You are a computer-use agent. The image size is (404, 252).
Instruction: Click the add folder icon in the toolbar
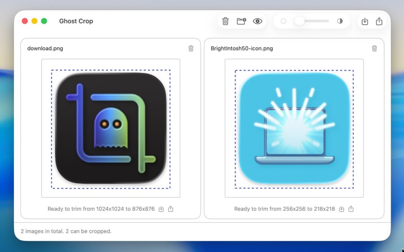click(x=241, y=21)
